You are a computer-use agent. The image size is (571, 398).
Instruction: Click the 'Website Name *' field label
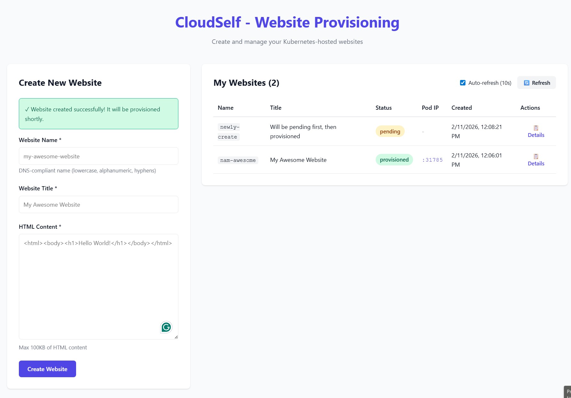40,140
